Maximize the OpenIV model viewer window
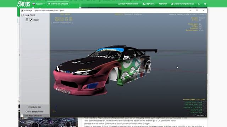Viewport: 227px width, 127px height. [x=197, y=10]
